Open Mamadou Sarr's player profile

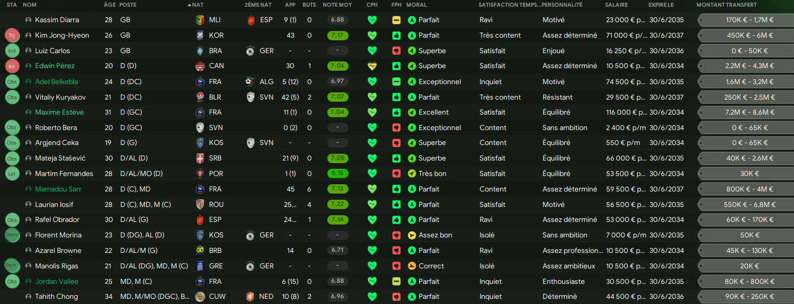[58, 189]
